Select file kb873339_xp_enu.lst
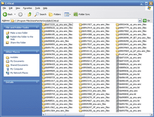This screenshot has height=117, width=154. click(x=128, y=61)
